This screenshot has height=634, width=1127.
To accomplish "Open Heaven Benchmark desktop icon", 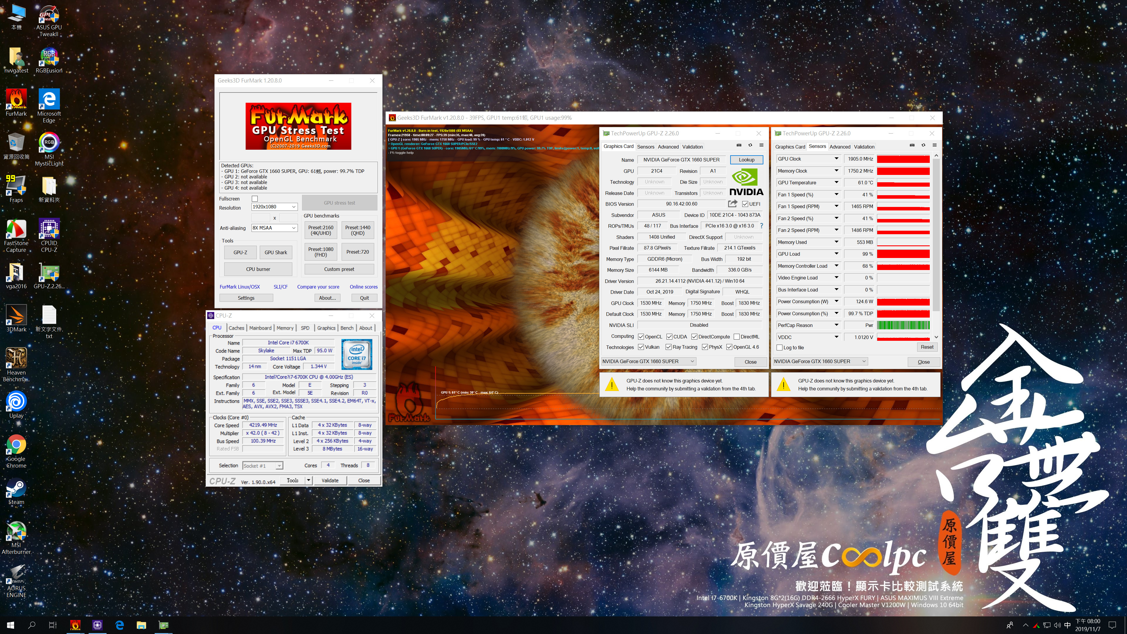I will tap(16, 365).
